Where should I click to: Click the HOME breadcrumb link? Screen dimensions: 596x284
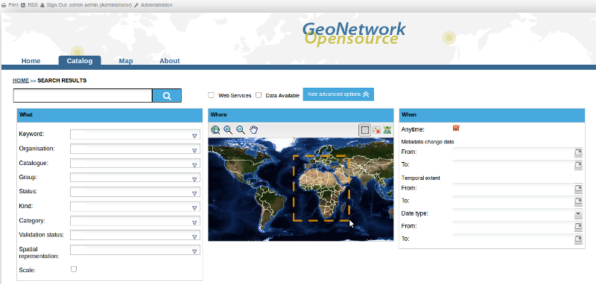tap(21, 80)
